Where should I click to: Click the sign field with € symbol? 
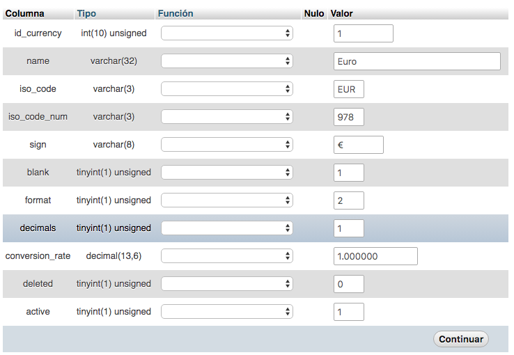pos(358,145)
